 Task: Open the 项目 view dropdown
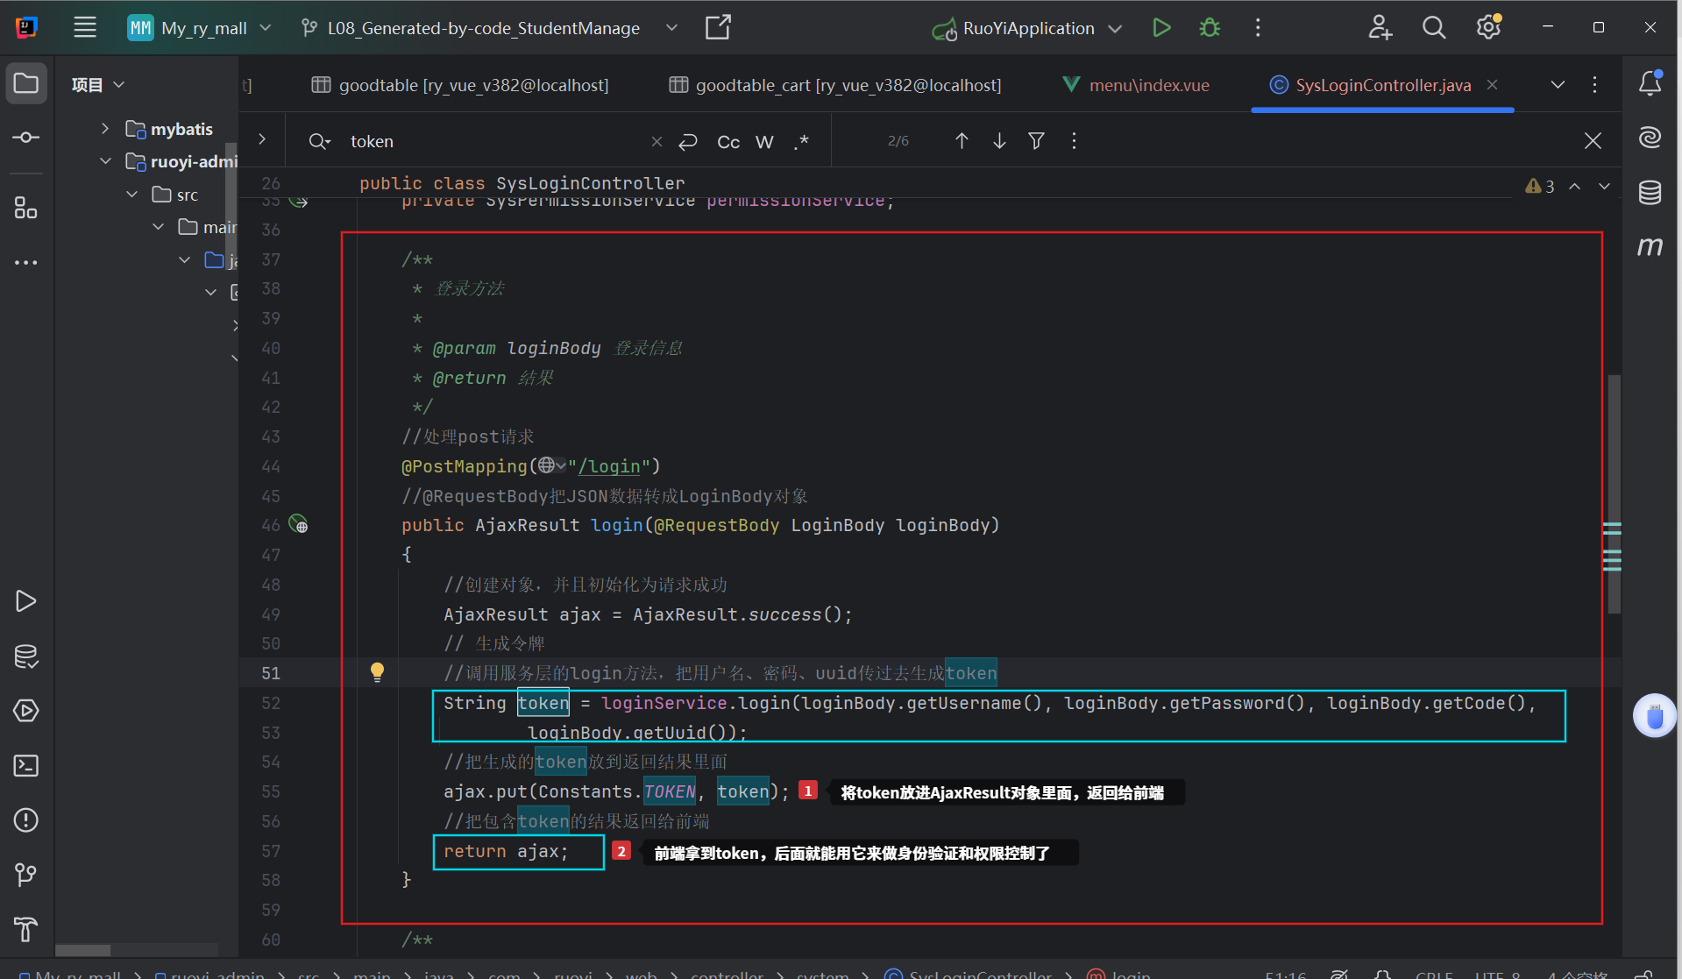coord(98,85)
